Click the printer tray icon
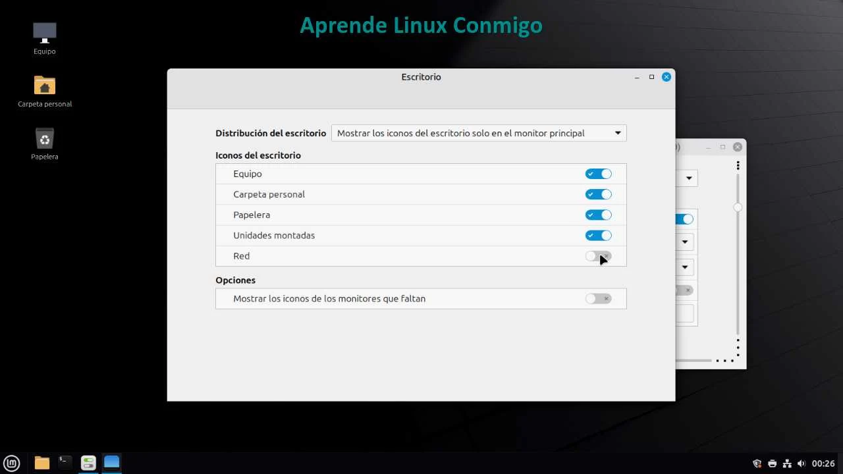The height and width of the screenshot is (474, 843). click(x=772, y=463)
